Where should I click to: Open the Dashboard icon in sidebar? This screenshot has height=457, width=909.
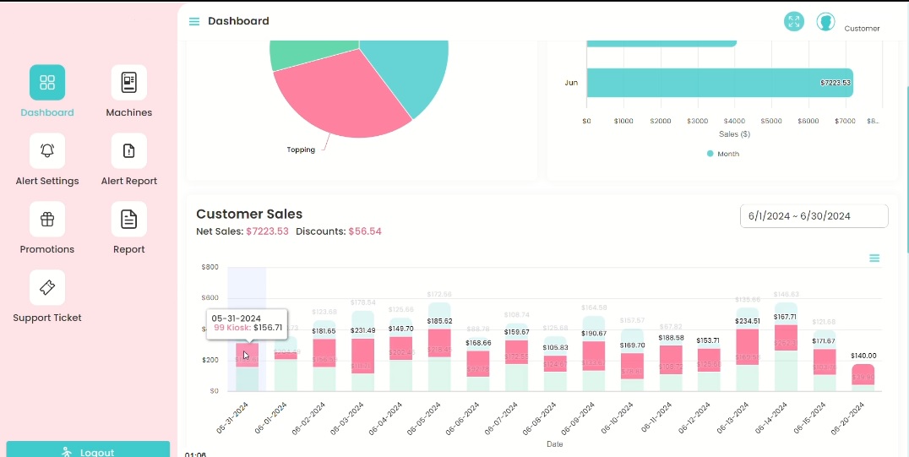point(47,83)
